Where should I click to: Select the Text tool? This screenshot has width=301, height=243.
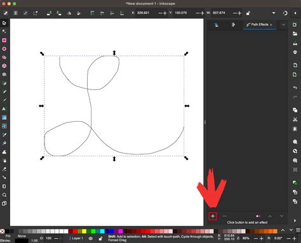(4, 109)
